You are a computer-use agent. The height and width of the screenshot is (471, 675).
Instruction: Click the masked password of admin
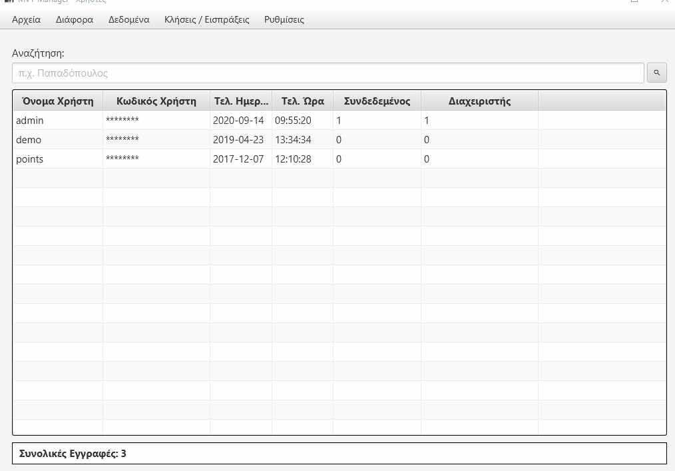122,120
